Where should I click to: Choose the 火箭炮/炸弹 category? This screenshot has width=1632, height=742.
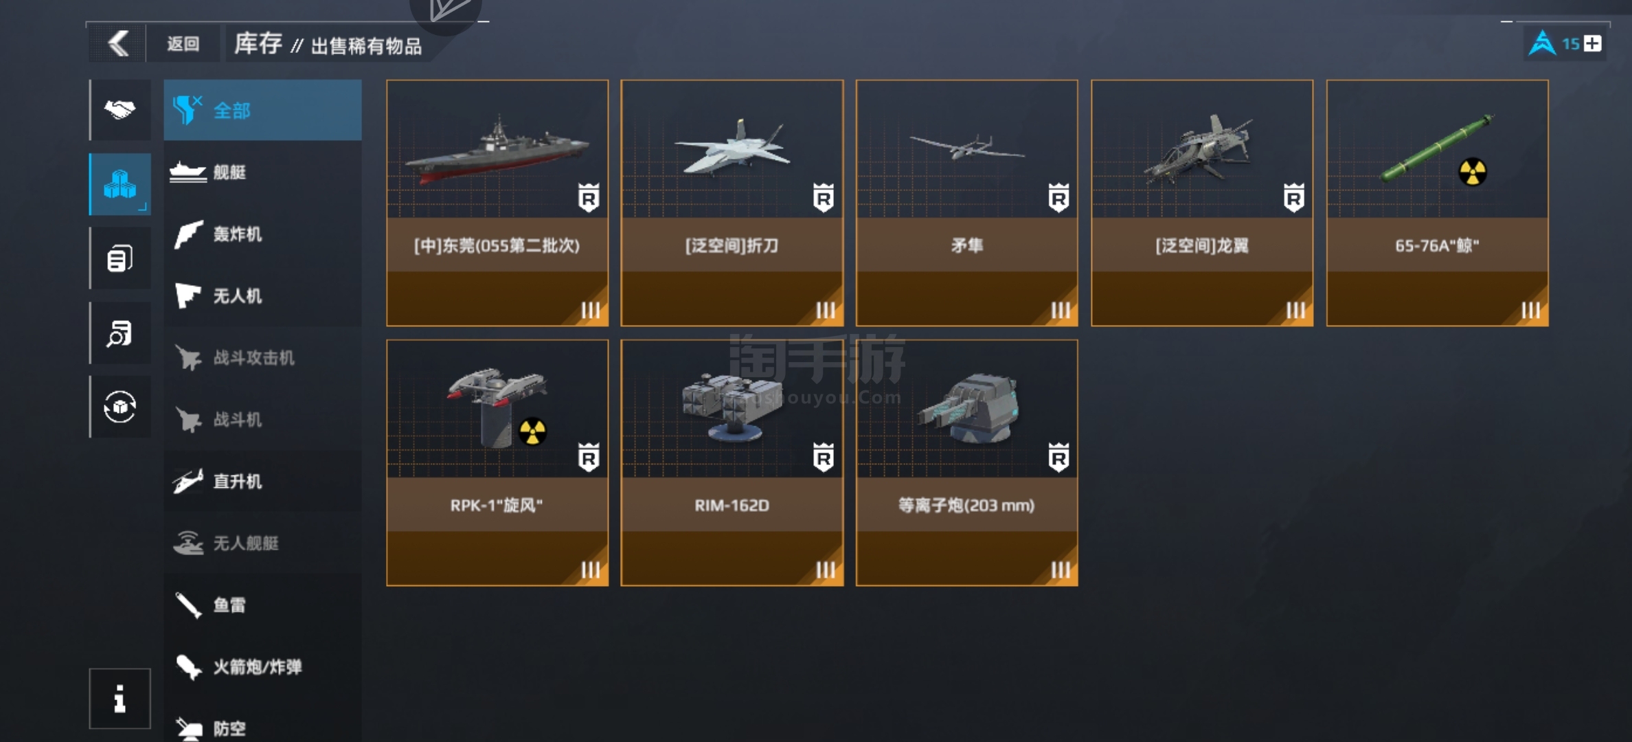pyautogui.click(x=262, y=666)
